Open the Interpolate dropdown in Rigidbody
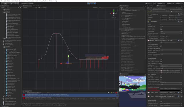Viewport: 184px width, 107px height. [x=171, y=31]
